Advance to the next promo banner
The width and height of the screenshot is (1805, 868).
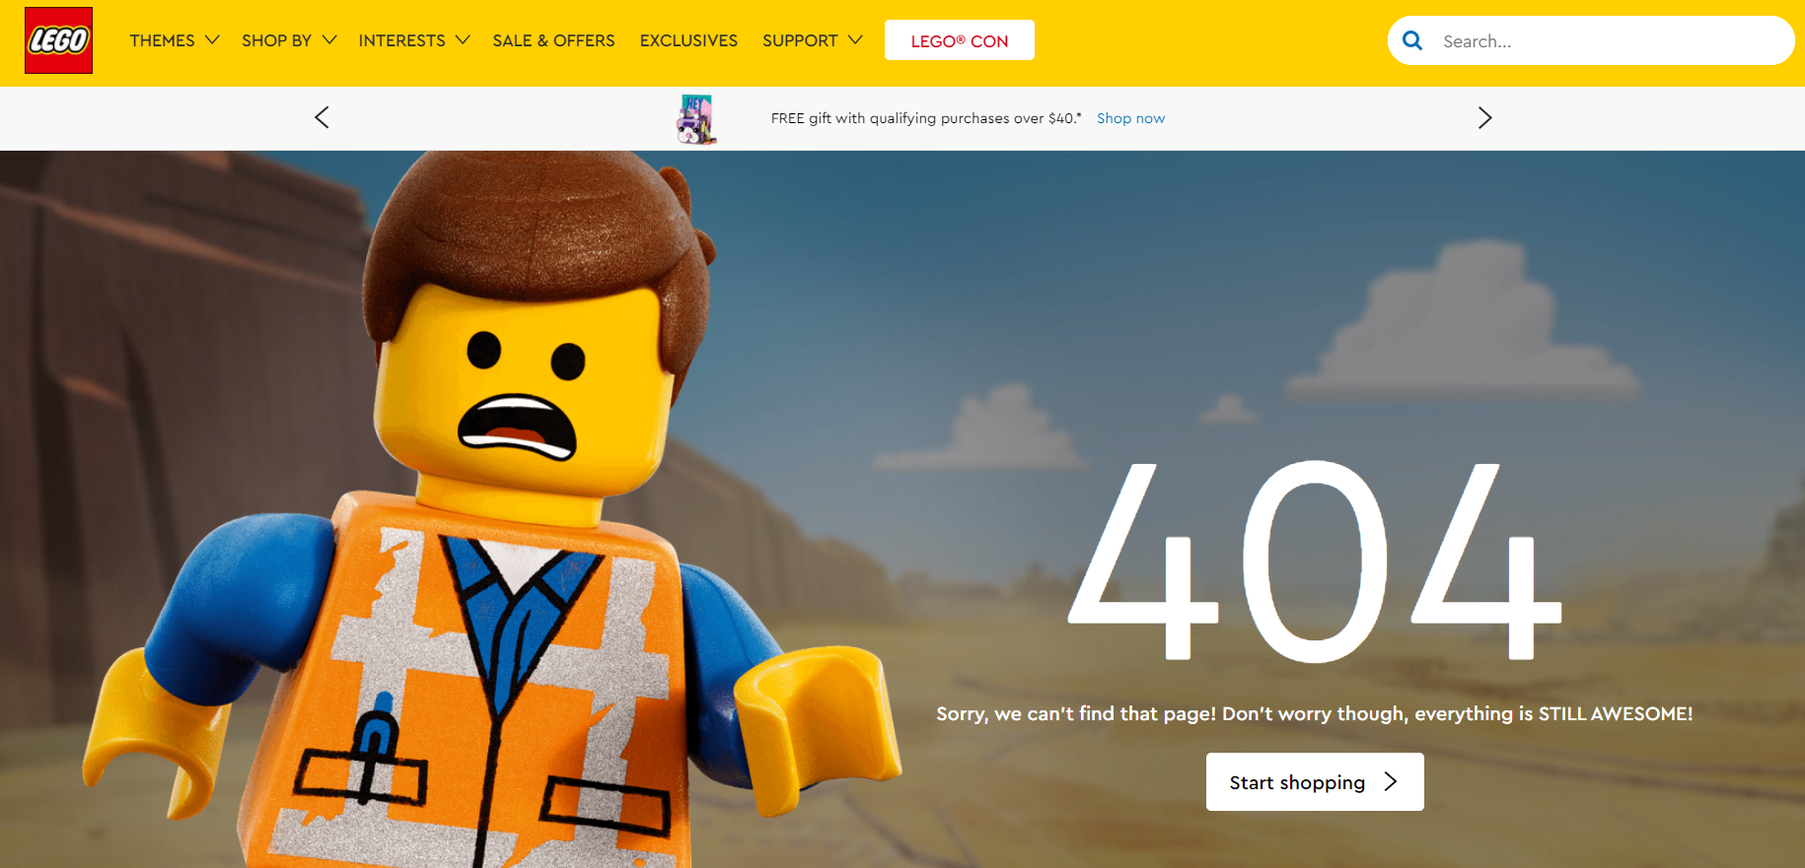click(1484, 117)
